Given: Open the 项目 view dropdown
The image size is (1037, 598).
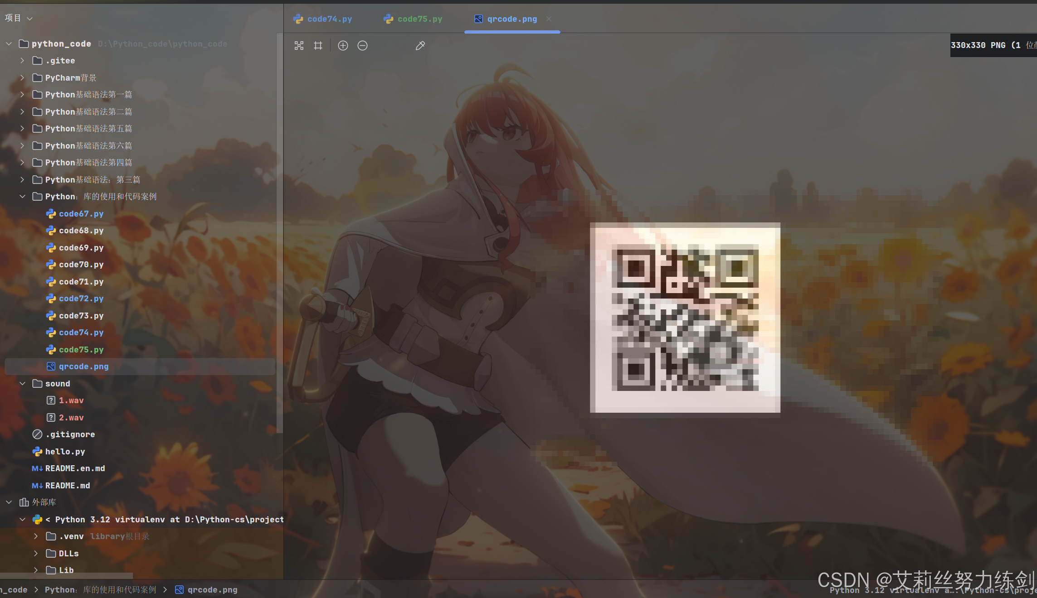Looking at the screenshot, I should 19,18.
